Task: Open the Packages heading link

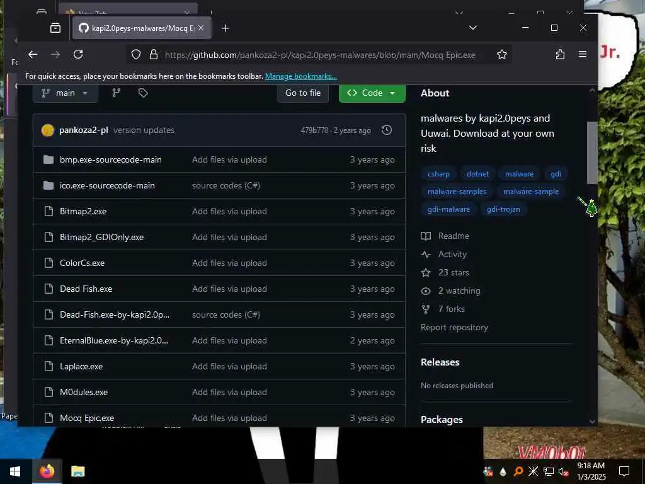Action: point(442,419)
